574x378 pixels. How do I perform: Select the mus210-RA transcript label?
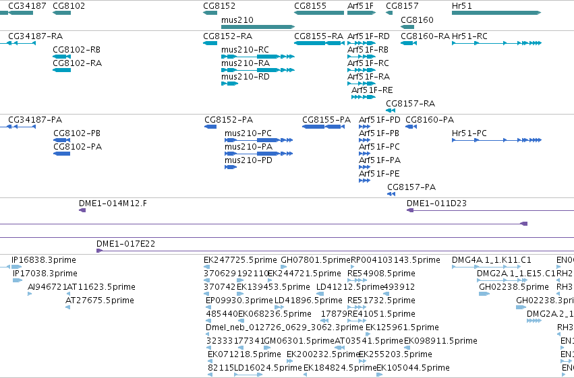[246, 63]
